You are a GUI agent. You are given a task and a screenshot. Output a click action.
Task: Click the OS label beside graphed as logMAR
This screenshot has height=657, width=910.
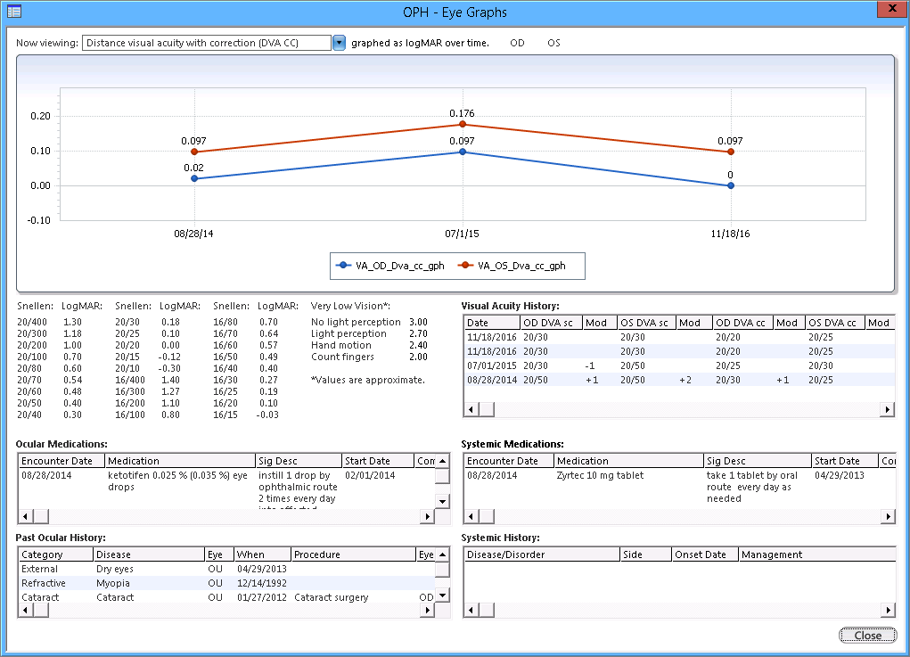click(x=553, y=43)
